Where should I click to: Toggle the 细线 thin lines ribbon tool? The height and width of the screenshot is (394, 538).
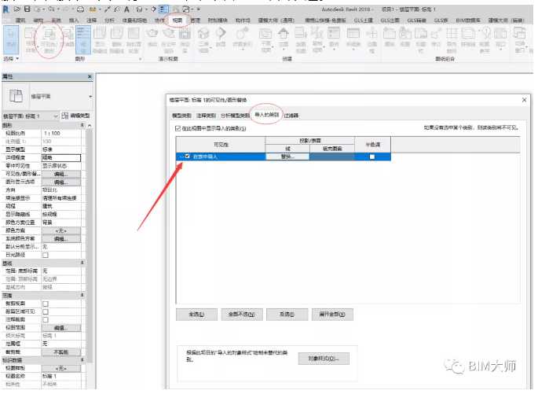point(83,40)
